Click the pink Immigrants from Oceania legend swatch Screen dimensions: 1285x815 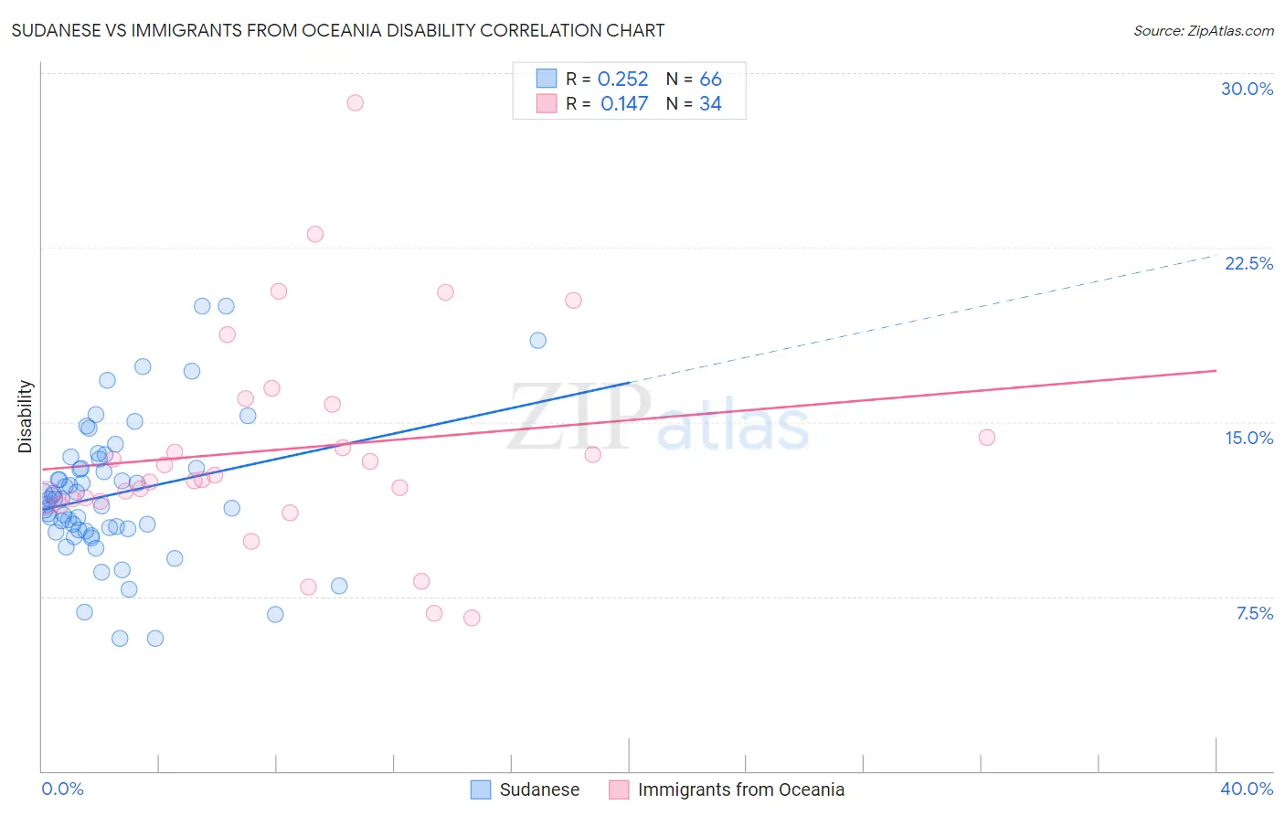tap(619, 789)
